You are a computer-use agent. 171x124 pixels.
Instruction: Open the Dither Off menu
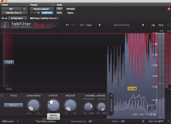123,121
